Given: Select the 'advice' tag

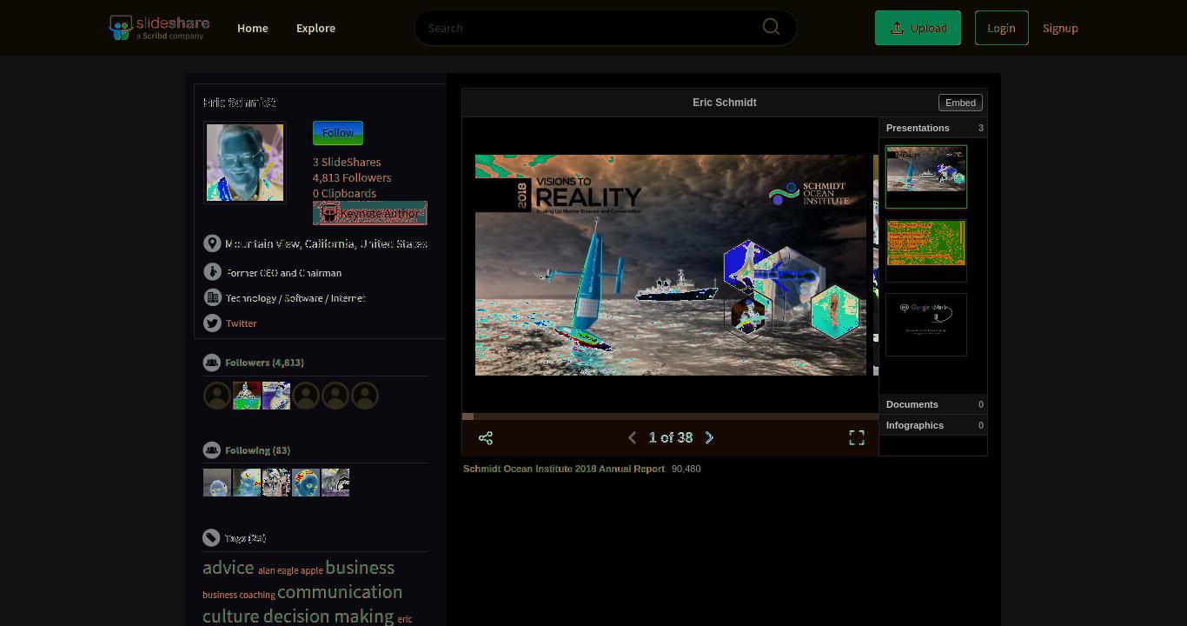Looking at the screenshot, I should [229, 568].
